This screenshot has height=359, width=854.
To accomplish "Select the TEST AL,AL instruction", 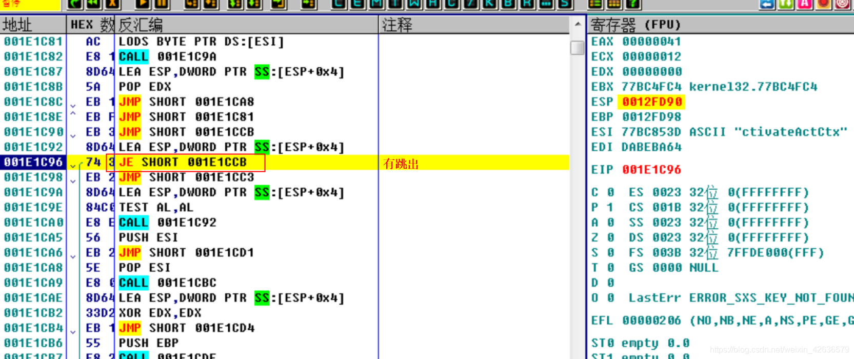I will (x=156, y=207).
